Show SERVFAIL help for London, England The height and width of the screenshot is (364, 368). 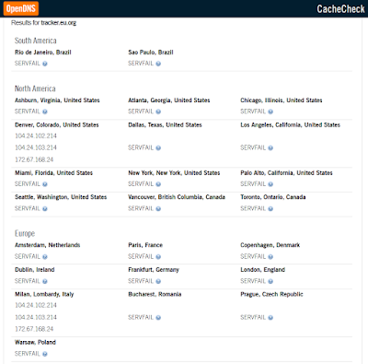pyautogui.click(x=270, y=281)
